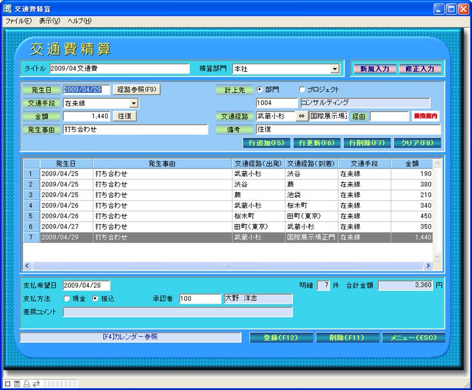472x390 pixels.
Task: Select table row number 4
Action: 228,205
